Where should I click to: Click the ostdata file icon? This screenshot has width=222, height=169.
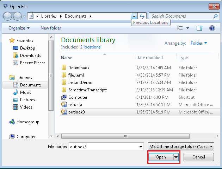pyautogui.click(x=64, y=105)
